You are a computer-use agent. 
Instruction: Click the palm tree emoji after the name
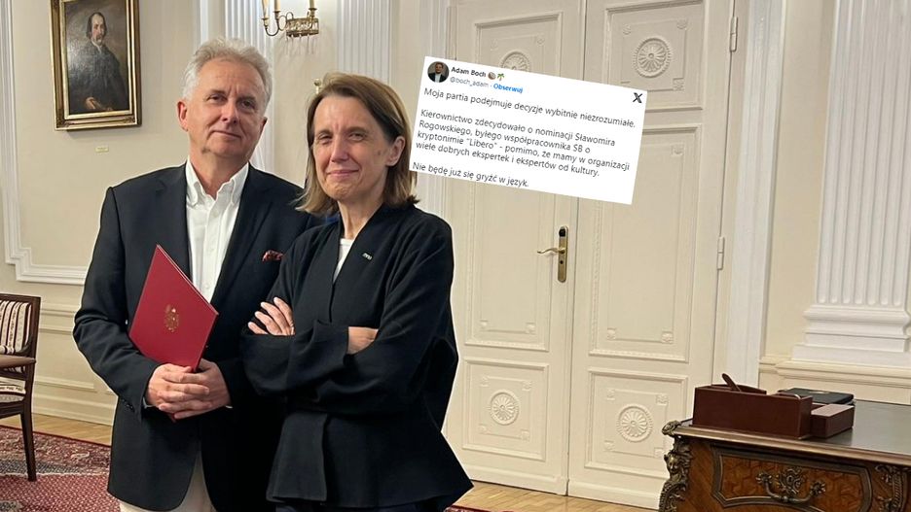[500, 77]
